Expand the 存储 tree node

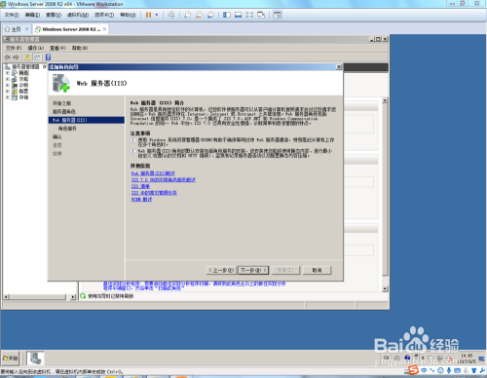tap(7, 97)
